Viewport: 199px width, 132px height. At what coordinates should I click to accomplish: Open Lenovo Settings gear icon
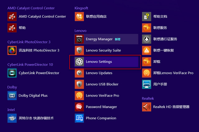(79, 62)
